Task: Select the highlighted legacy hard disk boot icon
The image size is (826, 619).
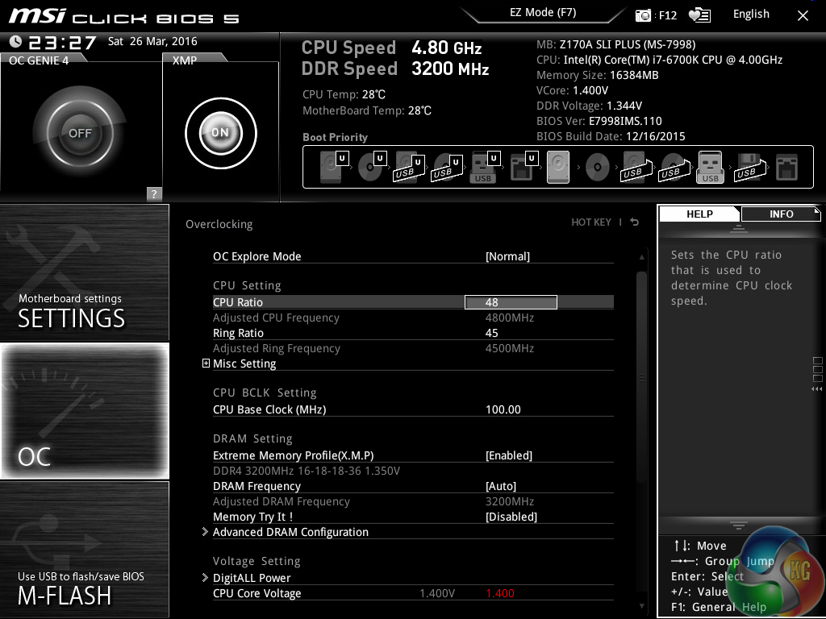Action: [558, 167]
